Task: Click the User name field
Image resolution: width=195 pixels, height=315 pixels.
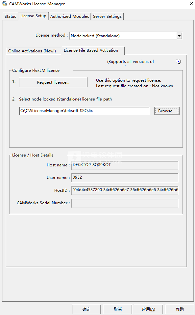Action: 125,178
